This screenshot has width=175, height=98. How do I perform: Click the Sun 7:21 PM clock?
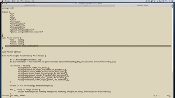(x=163, y=1)
